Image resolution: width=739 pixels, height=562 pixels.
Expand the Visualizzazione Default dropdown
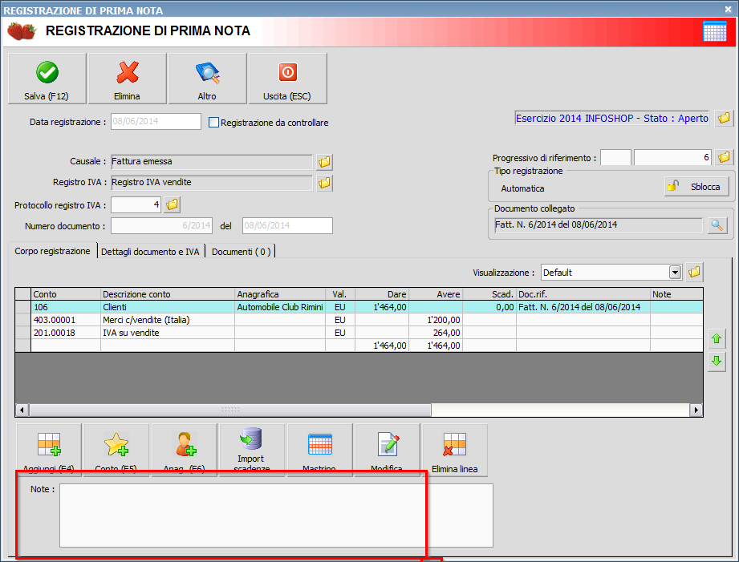(676, 273)
